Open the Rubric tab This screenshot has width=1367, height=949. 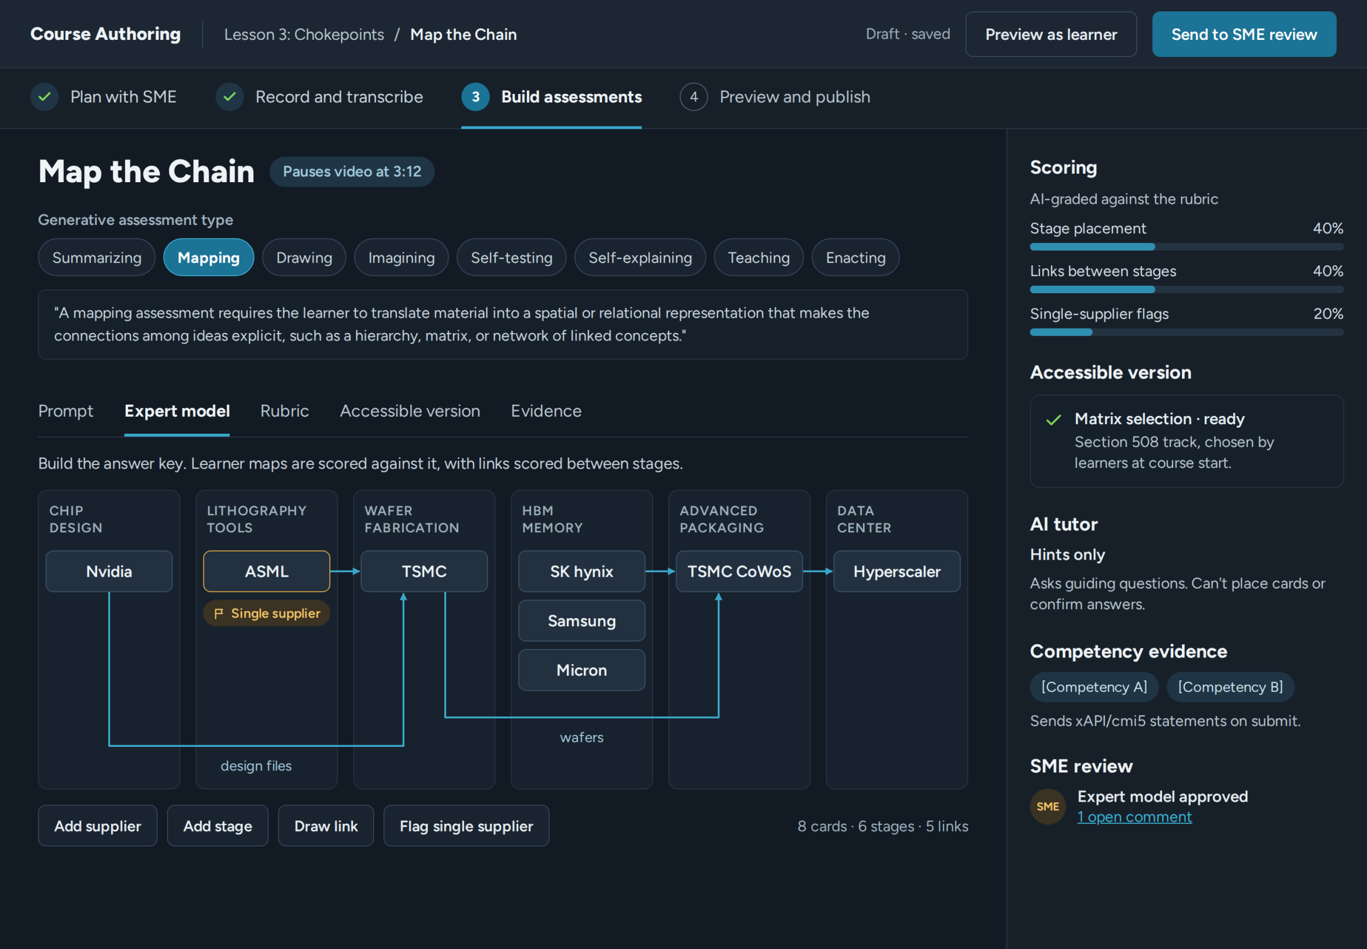coord(284,411)
